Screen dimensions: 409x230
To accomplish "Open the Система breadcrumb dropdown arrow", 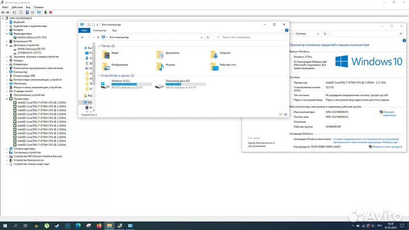I will pyautogui.click(x=318, y=34).
